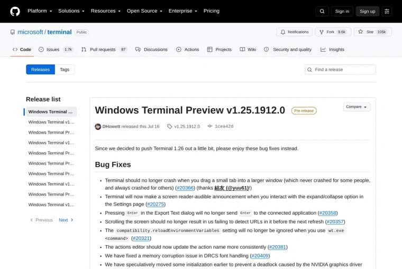Click DHowett's avatar image

[x=98, y=127]
